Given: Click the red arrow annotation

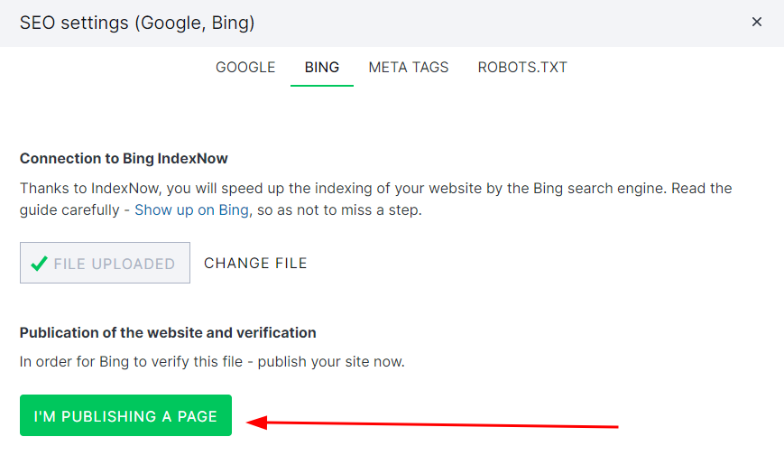Looking at the screenshot, I should click(433, 423).
